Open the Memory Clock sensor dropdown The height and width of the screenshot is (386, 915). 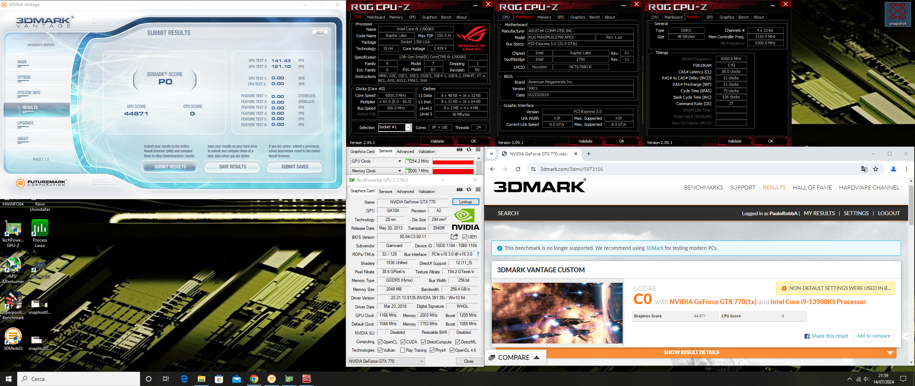[377, 171]
